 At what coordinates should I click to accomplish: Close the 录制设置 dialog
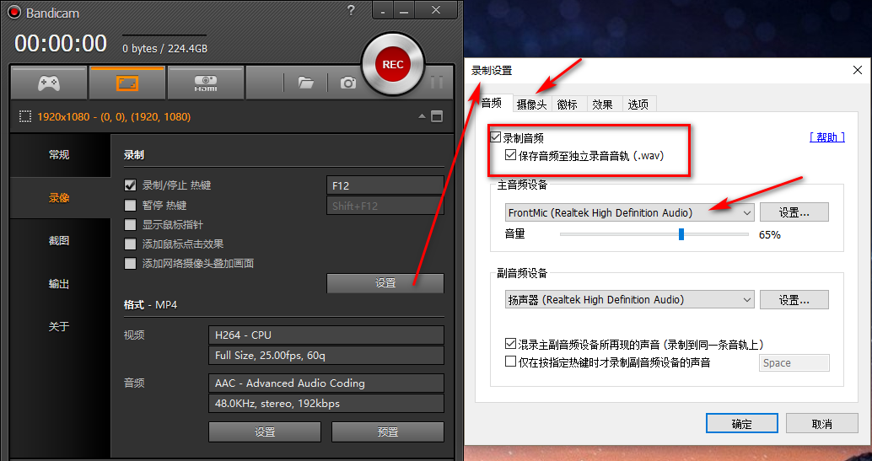point(857,69)
